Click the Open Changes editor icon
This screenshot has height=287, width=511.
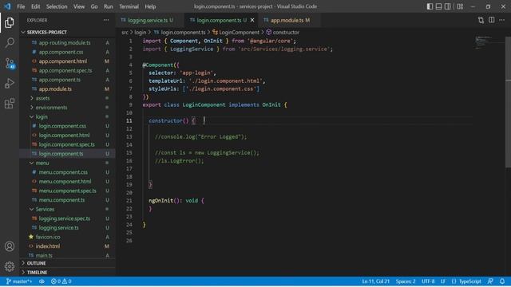click(481, 20)
